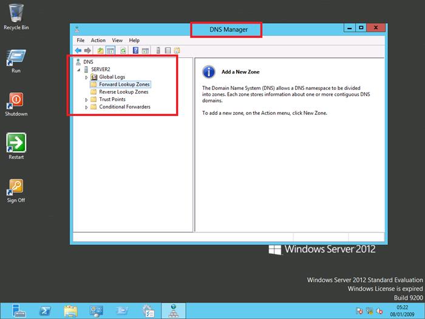The width and height of the screenshot is (425, 319).
Task: Toggle the Show/Hide Console Tree button
Action: [110, 50]
